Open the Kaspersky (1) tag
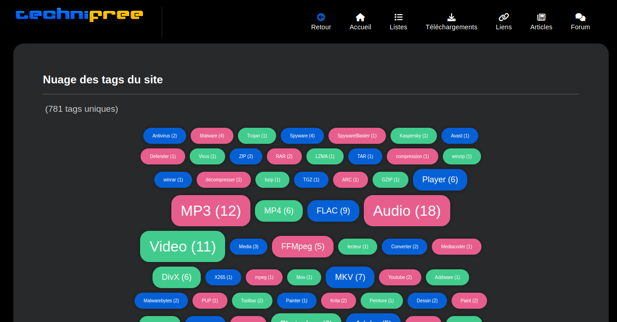 [413, 136]
